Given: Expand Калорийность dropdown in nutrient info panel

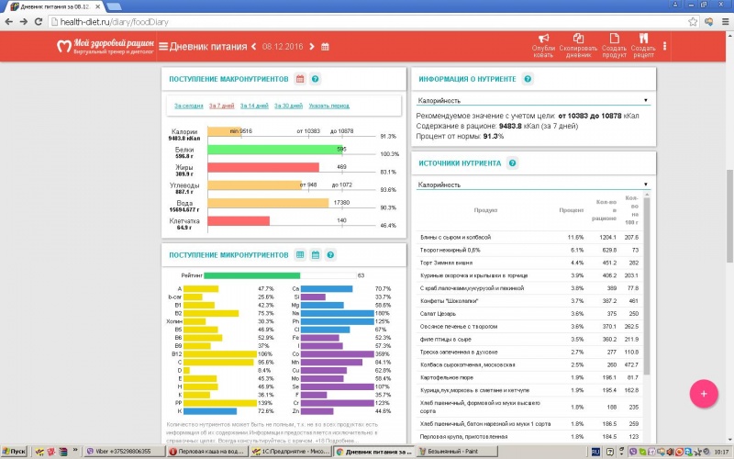Looking at the screenshot, I should (532, 100).
